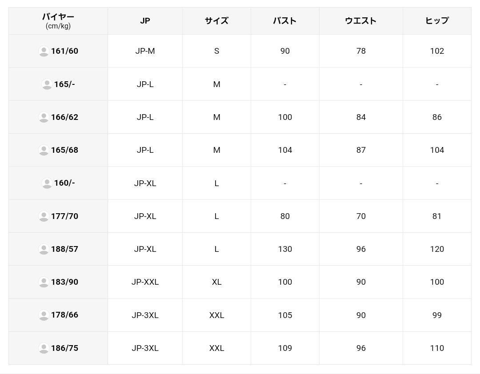Click avatar icon for buyer 166/62
The image size is (480, 374).
pyautogui.click(x=44, y=117)
